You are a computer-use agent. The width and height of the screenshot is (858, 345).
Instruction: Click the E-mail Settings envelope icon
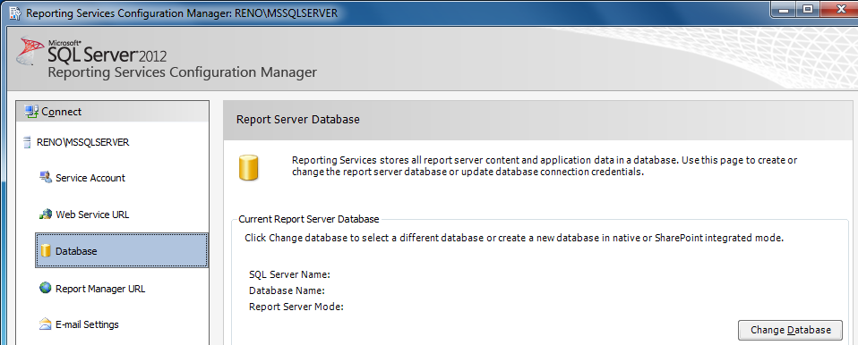tap(46, 324)
